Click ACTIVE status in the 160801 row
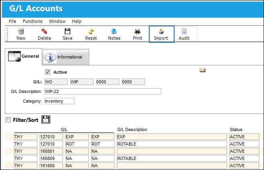The height and width of the screenshot is (170, 264). (x=244, y=151)
